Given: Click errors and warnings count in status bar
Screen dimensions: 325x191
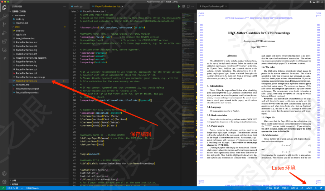Looking at the screenshot, I should [13, 188].
